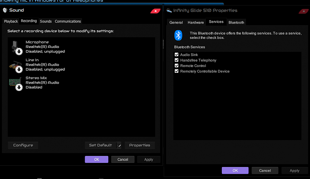This screenshot has width=310, height=179.
Task: Toggle the Audio Sink checkbox
Action: click(x=176, y=55)
